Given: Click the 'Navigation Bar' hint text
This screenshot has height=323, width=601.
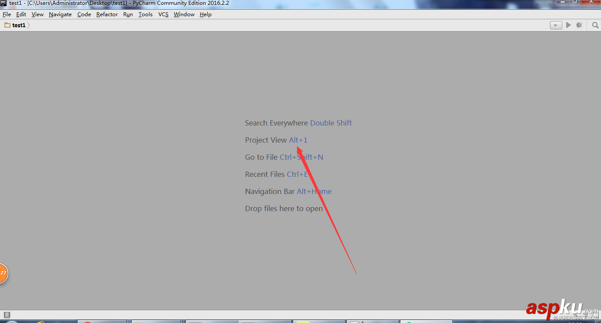Looking at the screenshot, I should (270, 191).
